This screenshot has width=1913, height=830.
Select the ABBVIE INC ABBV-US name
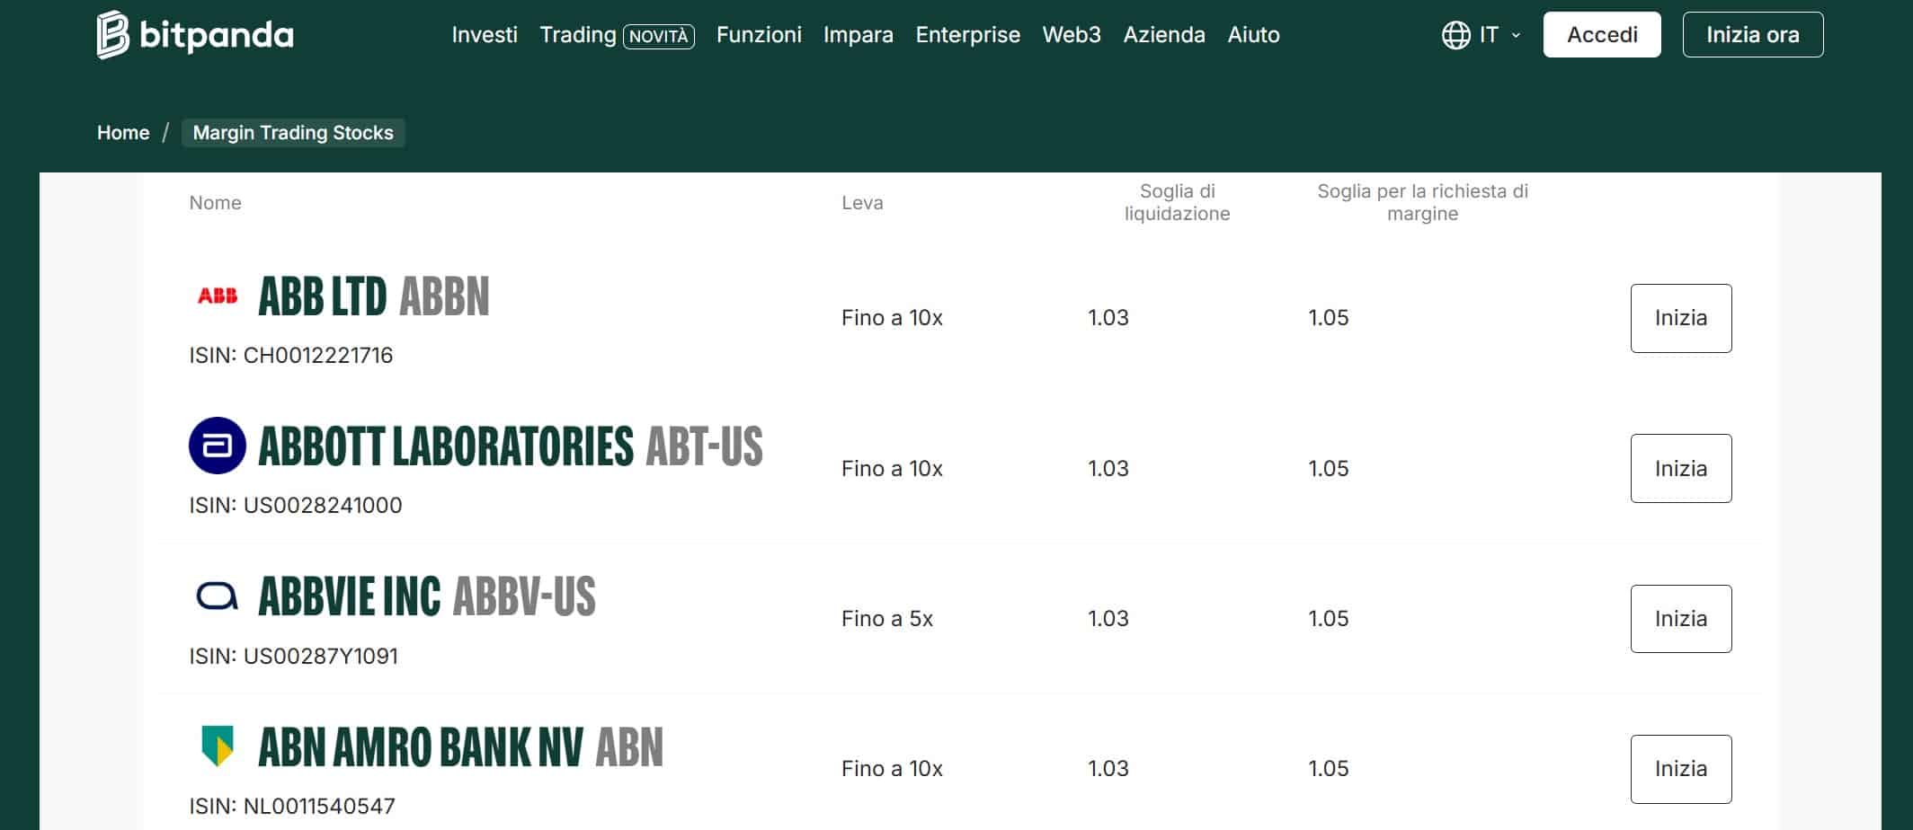tap(427, 596)
